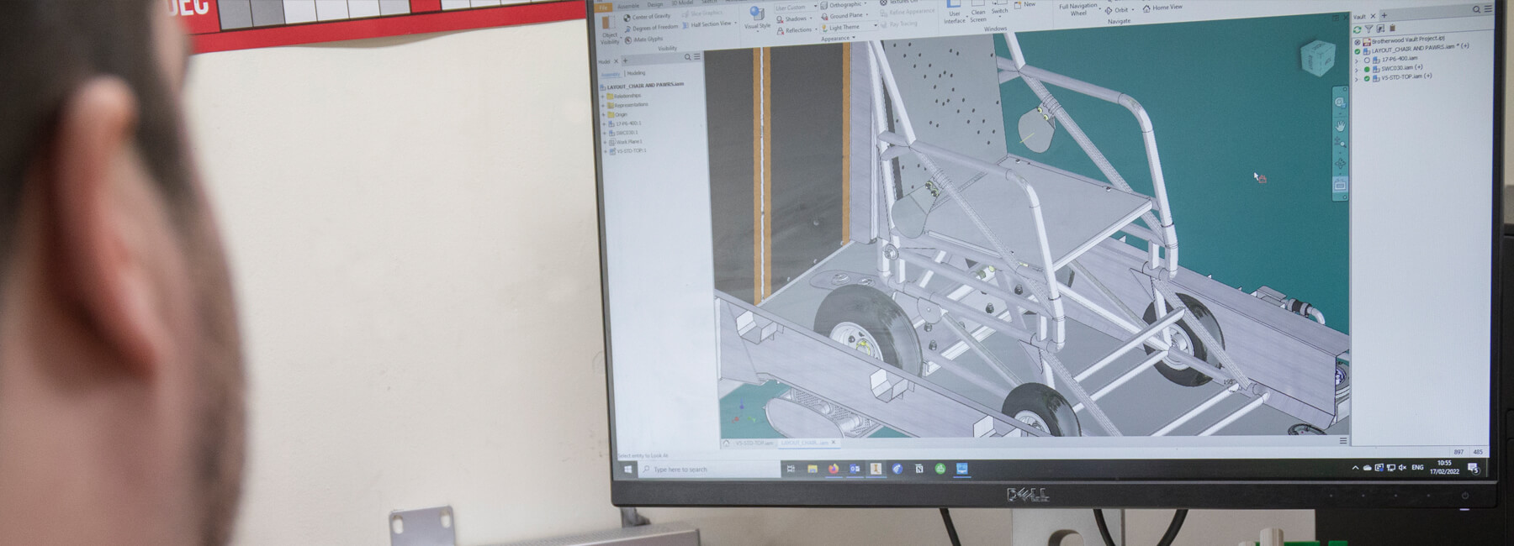Open the Orbit dropdown arrow
Viewport: 1514px width, 546px height.
pyautogui.click(x=1133, y=10)
